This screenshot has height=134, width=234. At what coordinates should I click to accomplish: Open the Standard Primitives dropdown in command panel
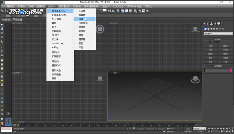[x=218, y=33]
